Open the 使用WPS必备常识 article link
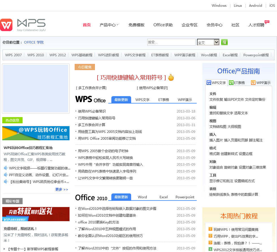The height and width of the screenshot is (252, 277). (x=92, y=111)
